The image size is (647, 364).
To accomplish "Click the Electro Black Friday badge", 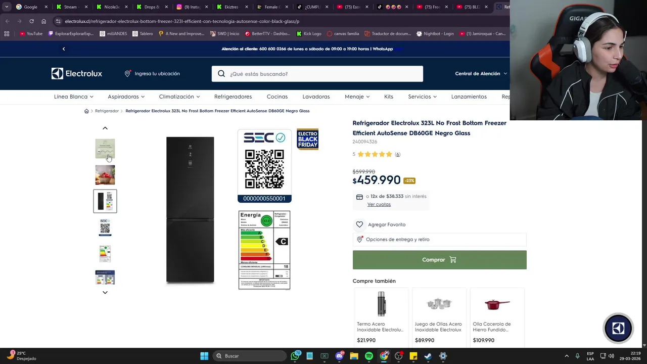I will click(307, 139).
